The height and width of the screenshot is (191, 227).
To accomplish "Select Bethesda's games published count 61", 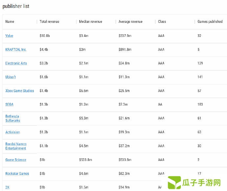I will pyautogui.click(x=199, y=118).
